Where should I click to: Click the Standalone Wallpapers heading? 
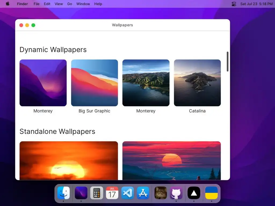point(57,131)
